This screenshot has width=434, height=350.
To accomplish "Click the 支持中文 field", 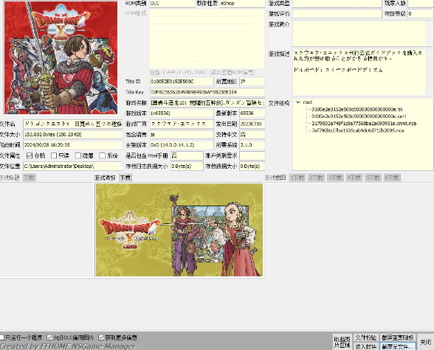I will pyautogui.click(x=252, y=135).
